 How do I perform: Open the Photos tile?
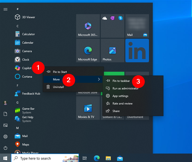coord(112,51)
